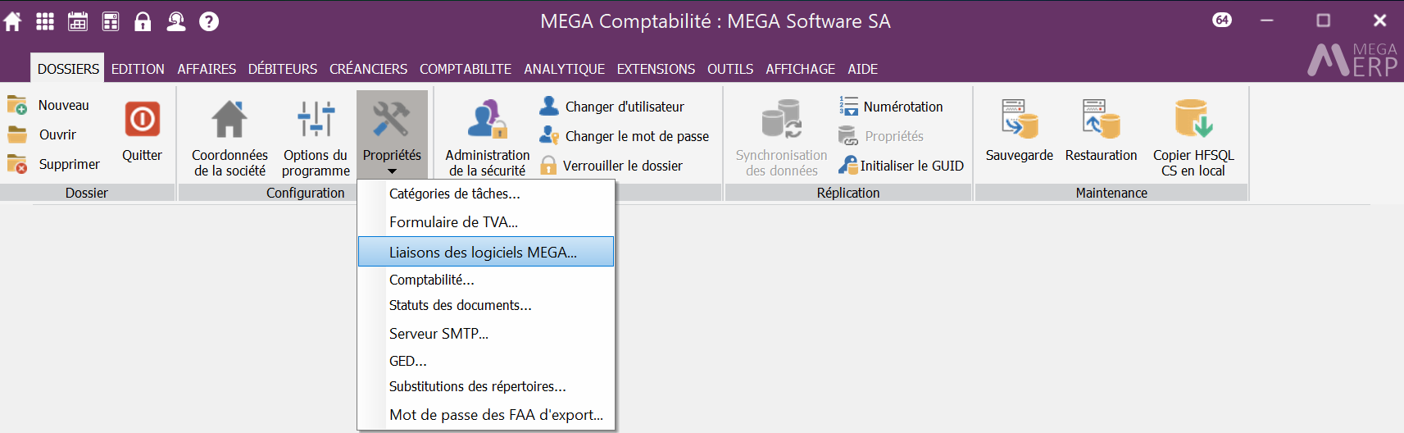Image resolution: width=1404 pixels, height=433 pixels.
Task: Open the DÉBITEURS ribbon tab
Action: point(283,69)
